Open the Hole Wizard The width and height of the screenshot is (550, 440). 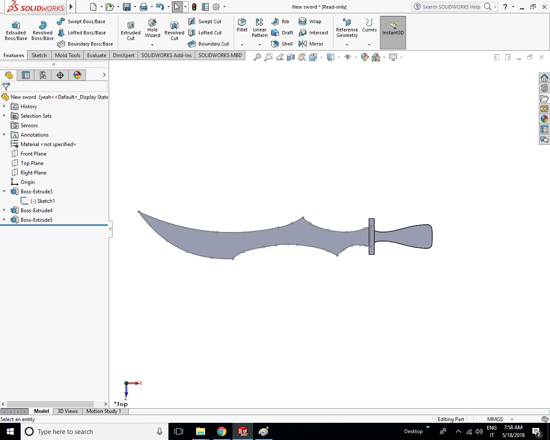153,28
